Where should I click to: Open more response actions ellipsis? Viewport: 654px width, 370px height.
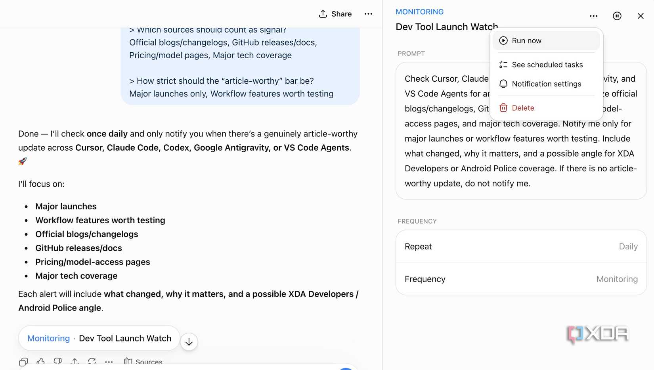(x=109, y=362)
